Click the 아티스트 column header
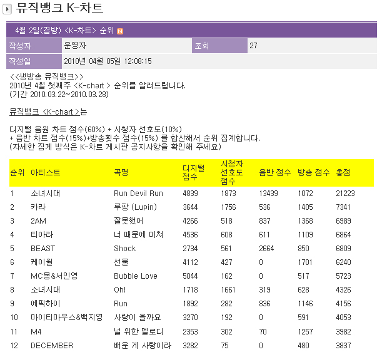382x352 pixels. 45,172
